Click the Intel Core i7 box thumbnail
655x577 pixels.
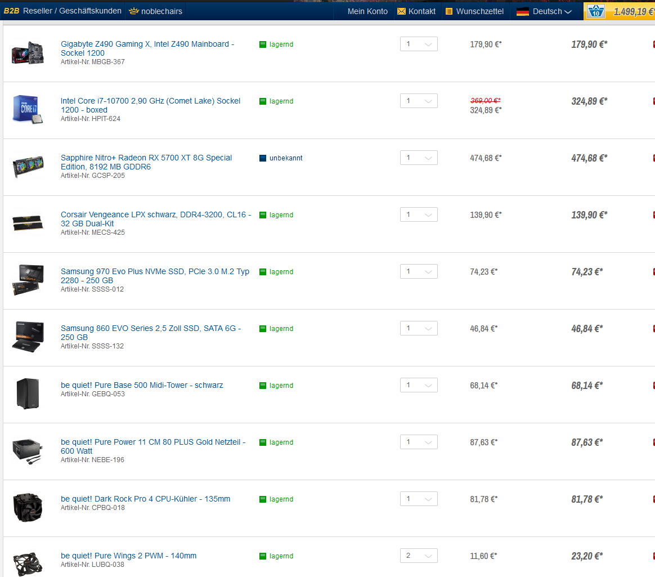[28, 109]
